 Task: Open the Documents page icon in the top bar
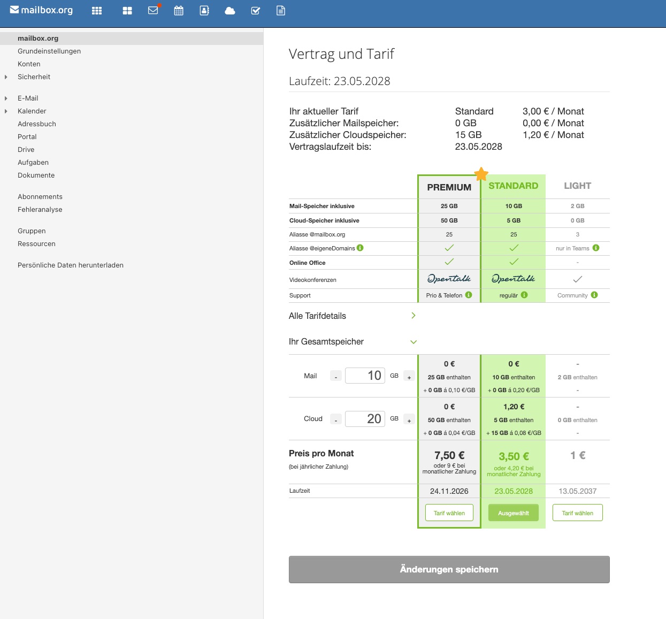pos(281,11)
